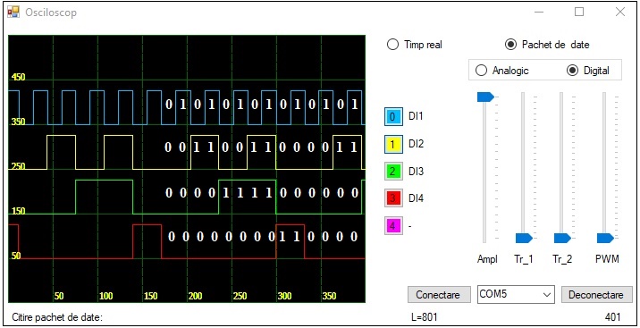Viewport: 640px width, 328px height.
Task: Select the Pachet de date option
Action: click(547, 45)
